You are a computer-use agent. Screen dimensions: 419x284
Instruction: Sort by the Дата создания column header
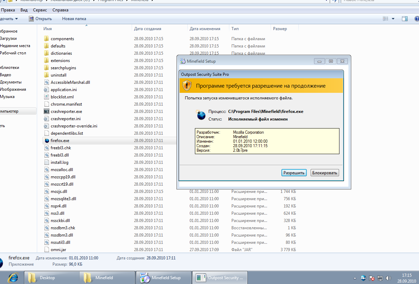(148, 29)
